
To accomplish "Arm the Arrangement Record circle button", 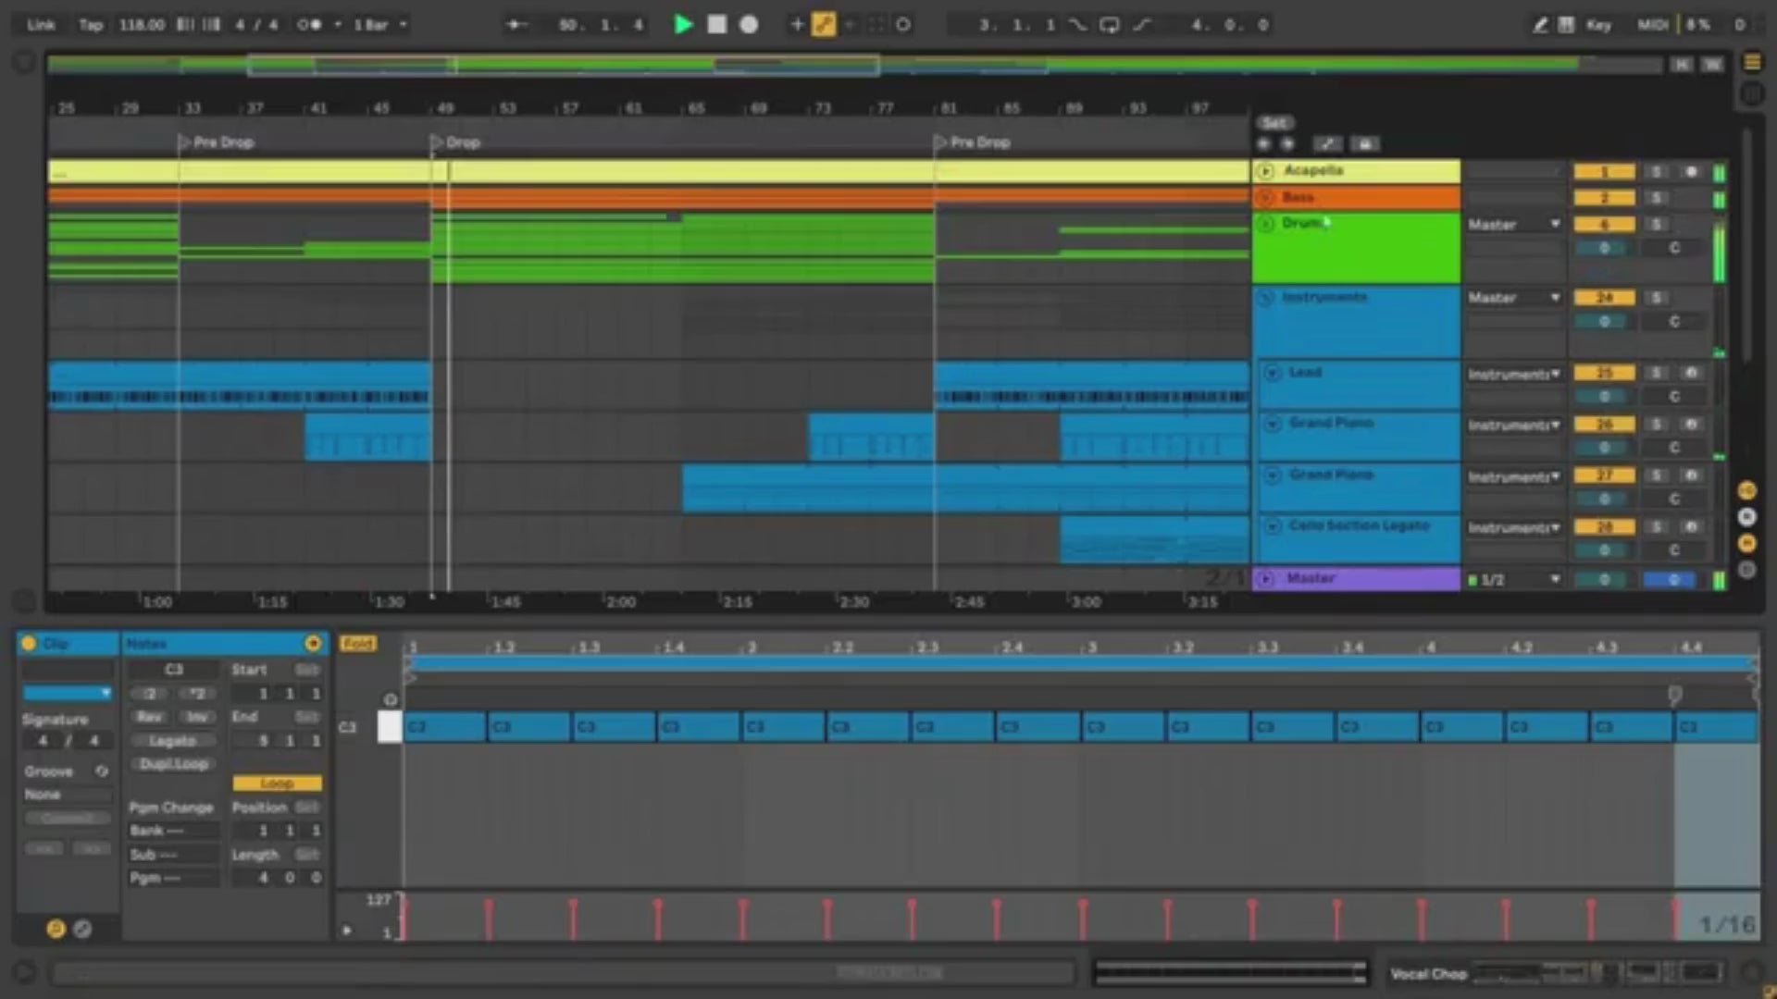I will coord(749,25).
